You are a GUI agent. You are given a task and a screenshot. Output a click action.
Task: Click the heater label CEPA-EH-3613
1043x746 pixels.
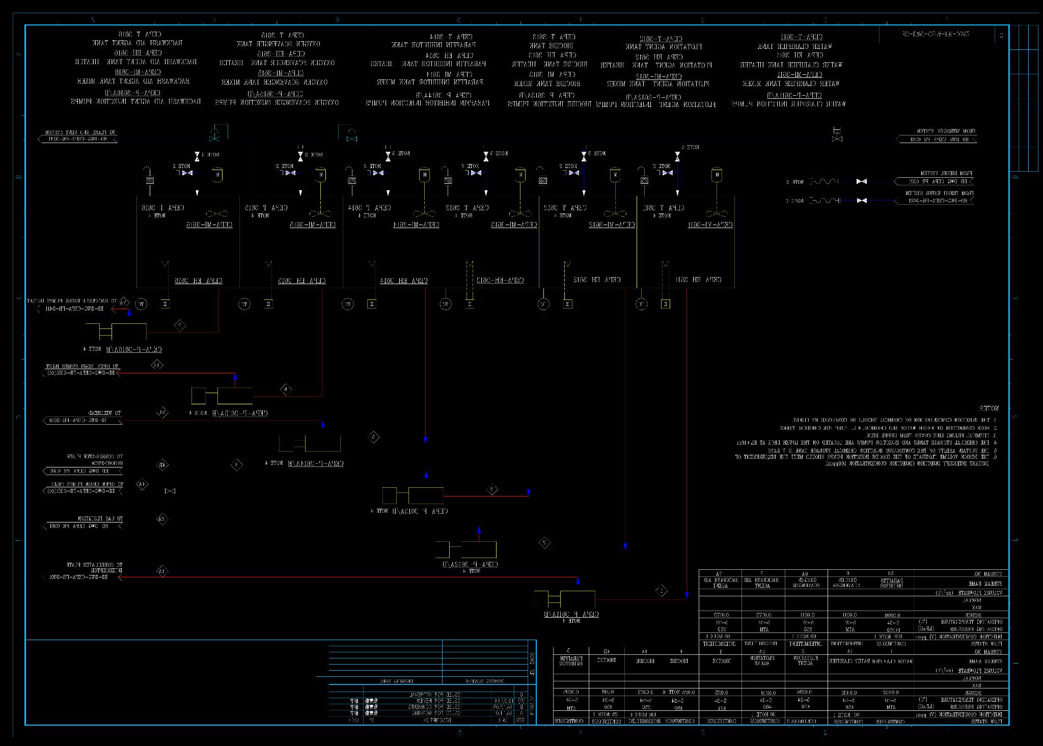(x=500, y=280)
